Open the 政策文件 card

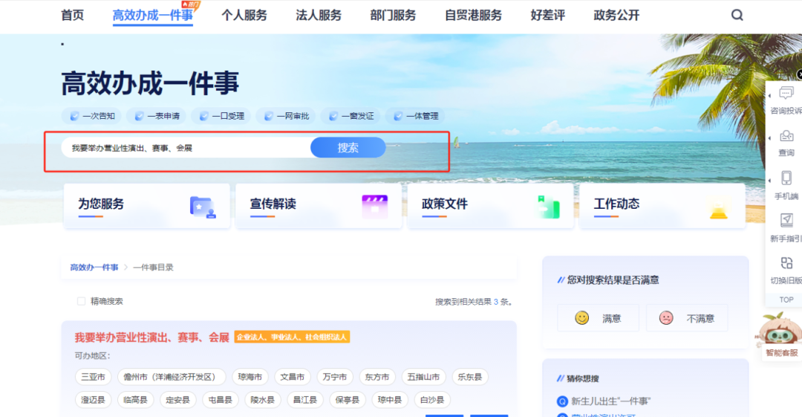(490, 206)
